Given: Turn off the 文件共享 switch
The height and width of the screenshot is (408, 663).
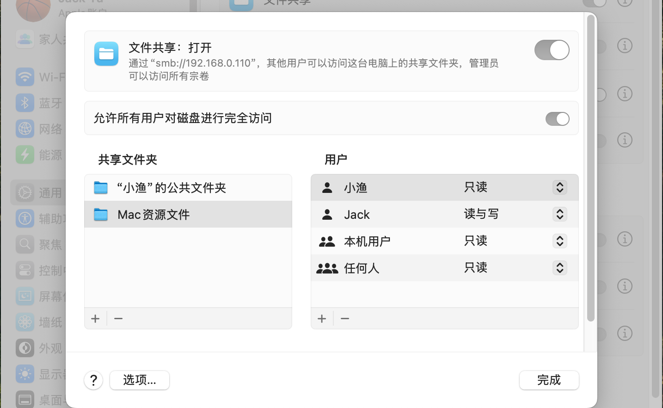Looking at the screenshot, I should pos(552,50).
